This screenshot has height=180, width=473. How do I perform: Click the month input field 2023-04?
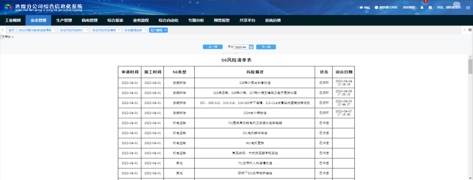pyautogui.click(x=241, y=47)
